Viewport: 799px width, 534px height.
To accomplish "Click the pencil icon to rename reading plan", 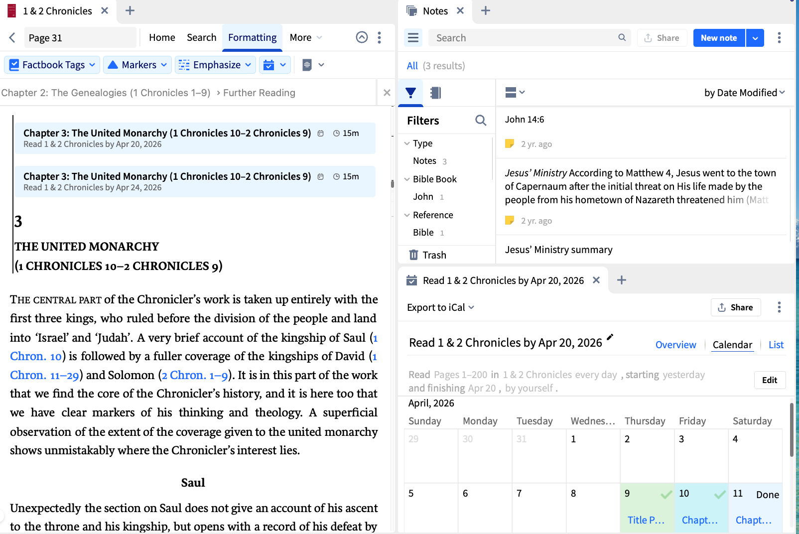I will [610, 337].
